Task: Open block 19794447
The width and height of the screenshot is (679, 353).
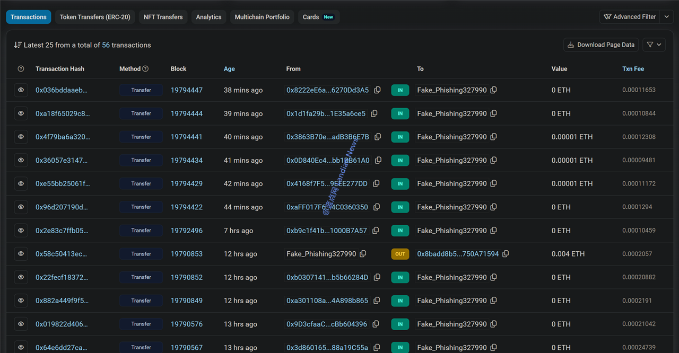Action: (x=187, y=90)
